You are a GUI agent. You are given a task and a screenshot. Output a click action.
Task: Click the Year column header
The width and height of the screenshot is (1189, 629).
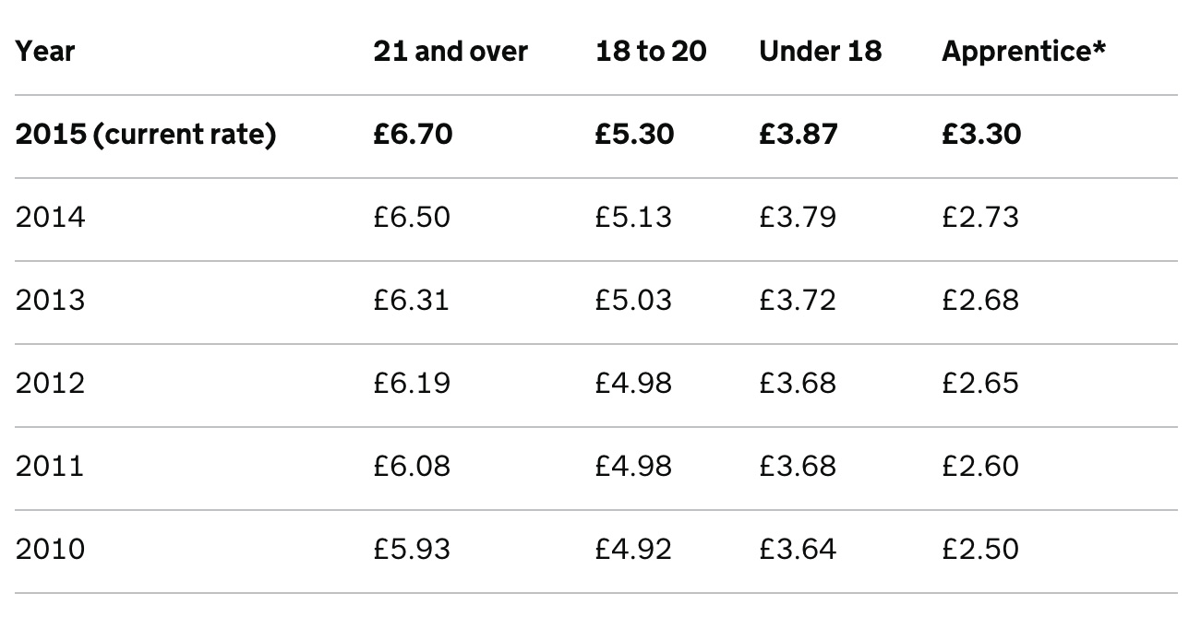pyautogui.click(x=45, y=52)
